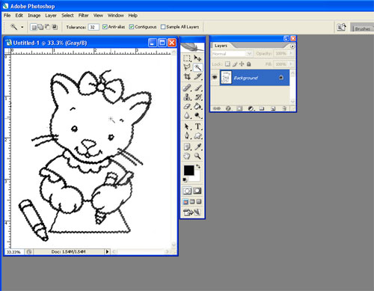Click the New Layer Set folder icon
This screenshot has height=291, width=374.
[x=262, y=108]
